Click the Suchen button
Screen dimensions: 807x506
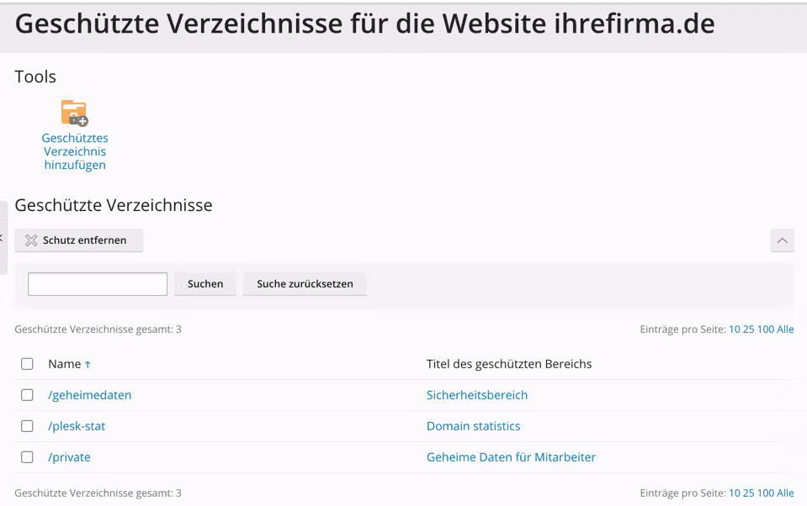205,284
